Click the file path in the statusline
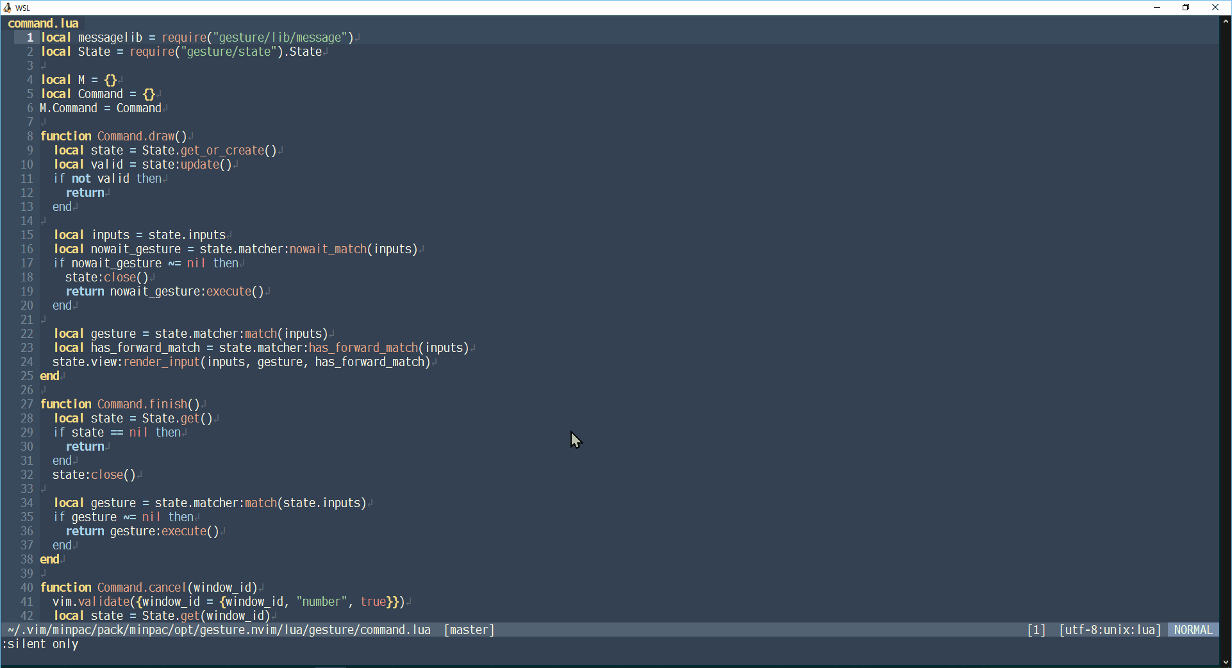The image size is (1232, 668). point(219,630)
